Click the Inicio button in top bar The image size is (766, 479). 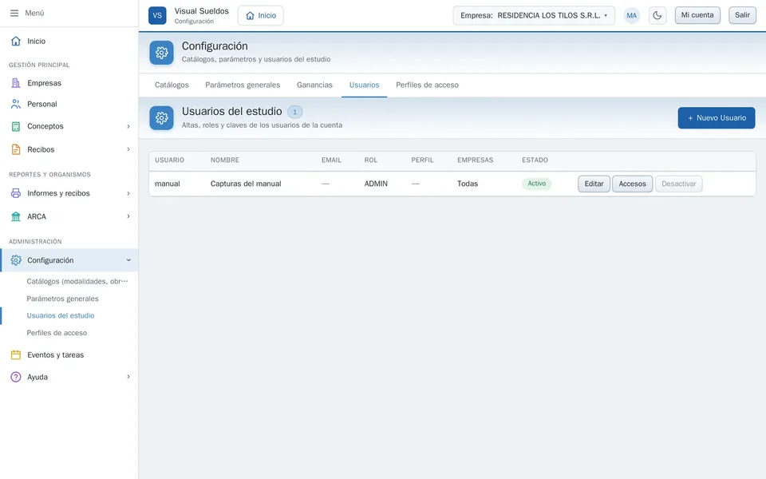[260, 16]
